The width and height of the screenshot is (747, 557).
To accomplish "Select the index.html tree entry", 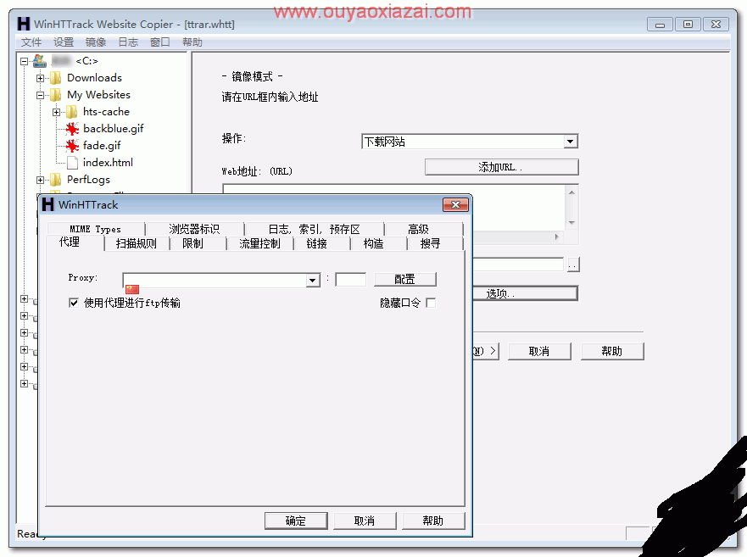I will (109, 163).
